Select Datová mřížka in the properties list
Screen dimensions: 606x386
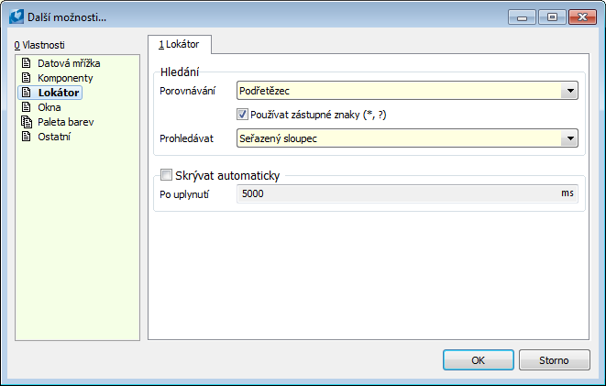click(x=69, y=63)
